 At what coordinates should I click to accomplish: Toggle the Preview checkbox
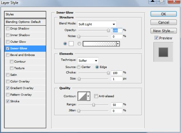click(x=156, y=38)
